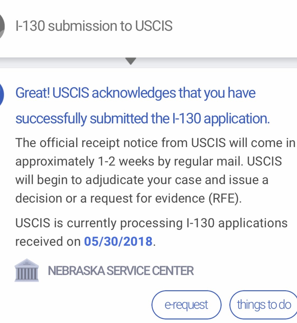
Task: Tap the Great! USCIS acknowledges heading line
Action: [135, 93]
